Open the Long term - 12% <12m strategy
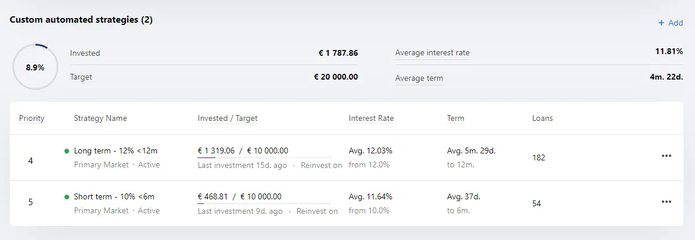Screen dimensions: 695x240 116,151
